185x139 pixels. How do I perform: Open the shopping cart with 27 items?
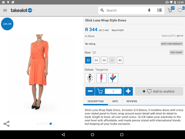(171, 10)
